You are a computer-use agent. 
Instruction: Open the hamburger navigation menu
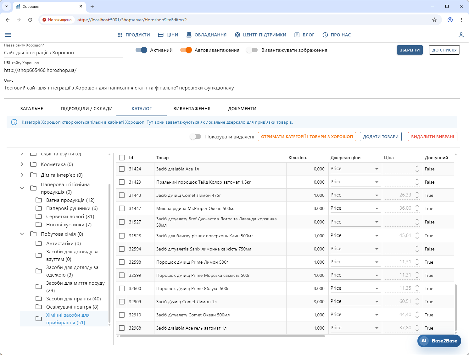point(8,35)
